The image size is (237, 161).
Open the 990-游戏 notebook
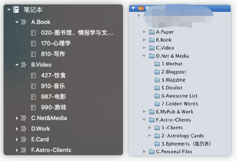pos(54,107)
